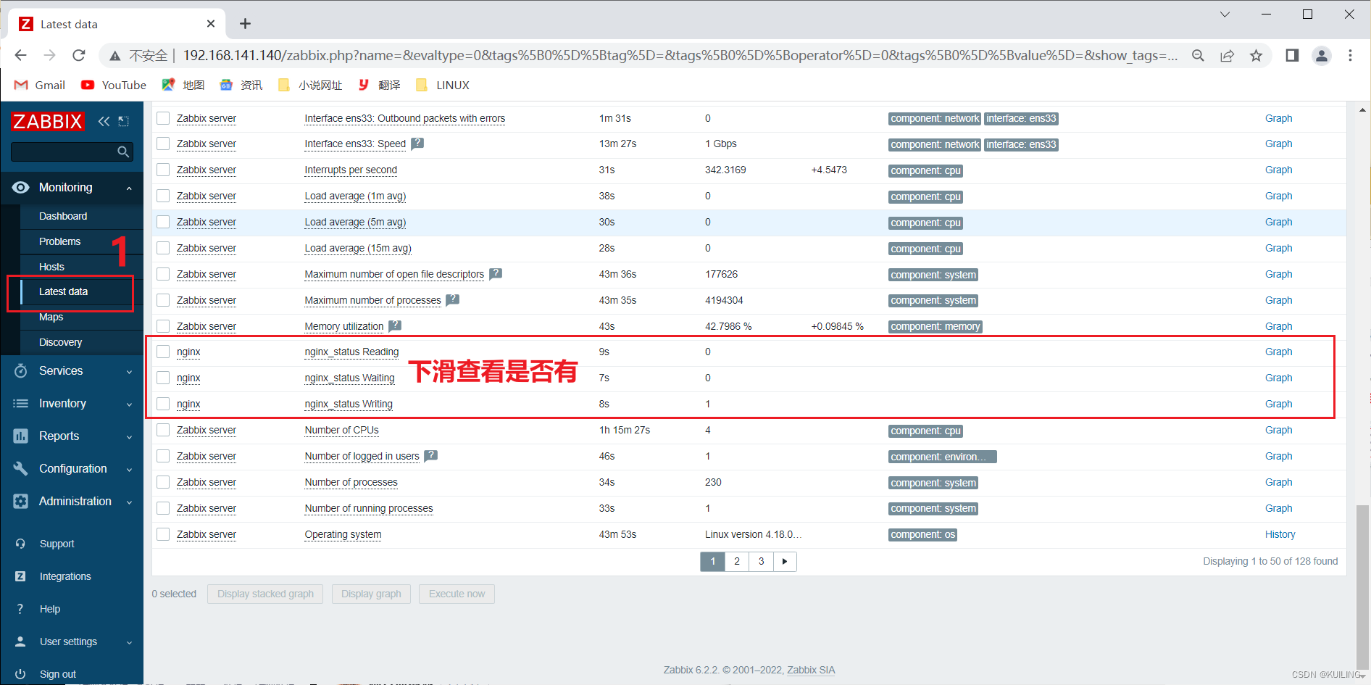Bookmark this page with star icon
Screen dimensions: 1371x685
pyautogui.click(x=1256, y=55)
